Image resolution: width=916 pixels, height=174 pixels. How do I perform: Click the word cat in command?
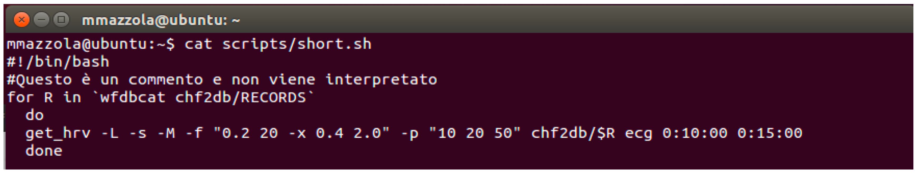coord(198,44)
